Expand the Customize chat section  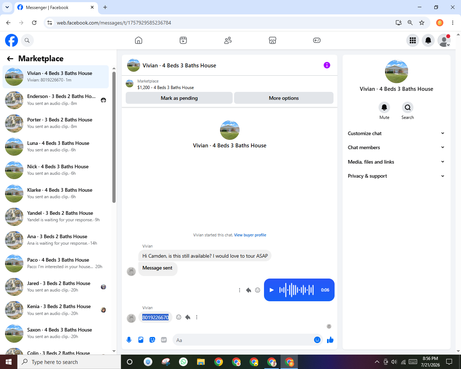[396, 133]
